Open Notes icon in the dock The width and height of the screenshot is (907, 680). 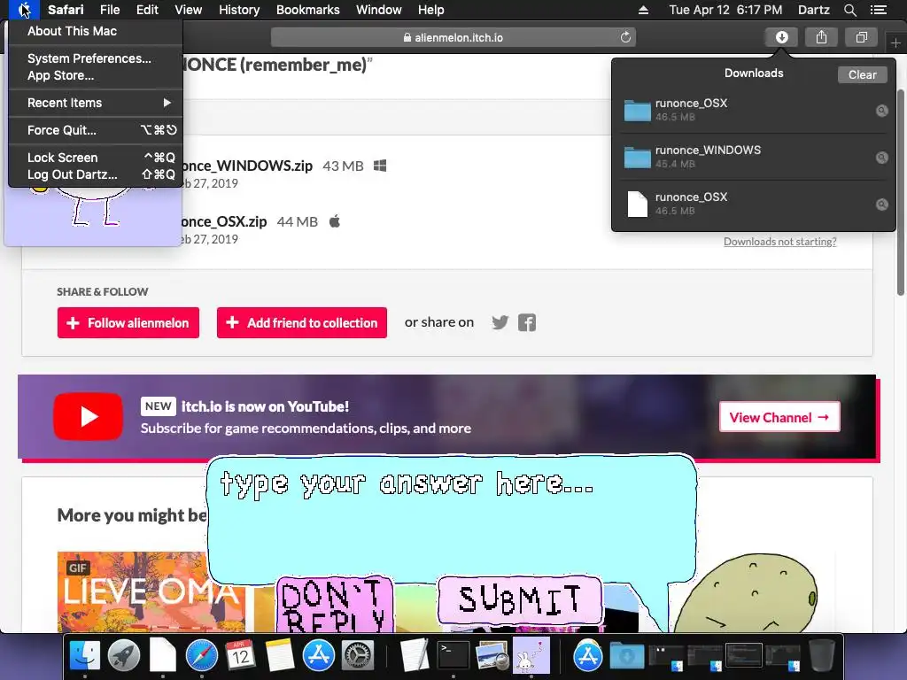coord(279,656)
